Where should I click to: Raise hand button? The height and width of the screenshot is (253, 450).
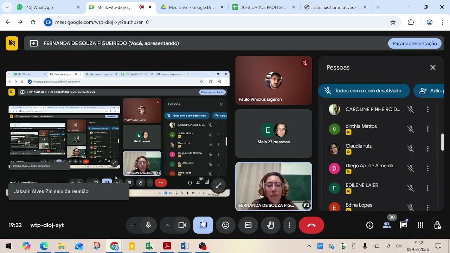(271, 225)
